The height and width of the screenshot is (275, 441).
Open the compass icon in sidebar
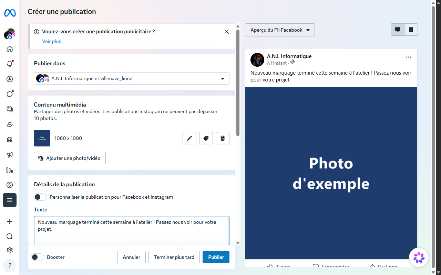click(x=10, y=79)
